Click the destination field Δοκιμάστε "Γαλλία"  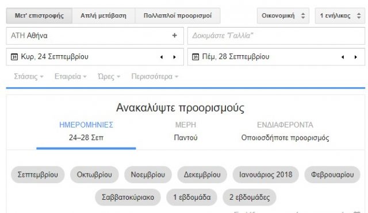coord(276,36)
